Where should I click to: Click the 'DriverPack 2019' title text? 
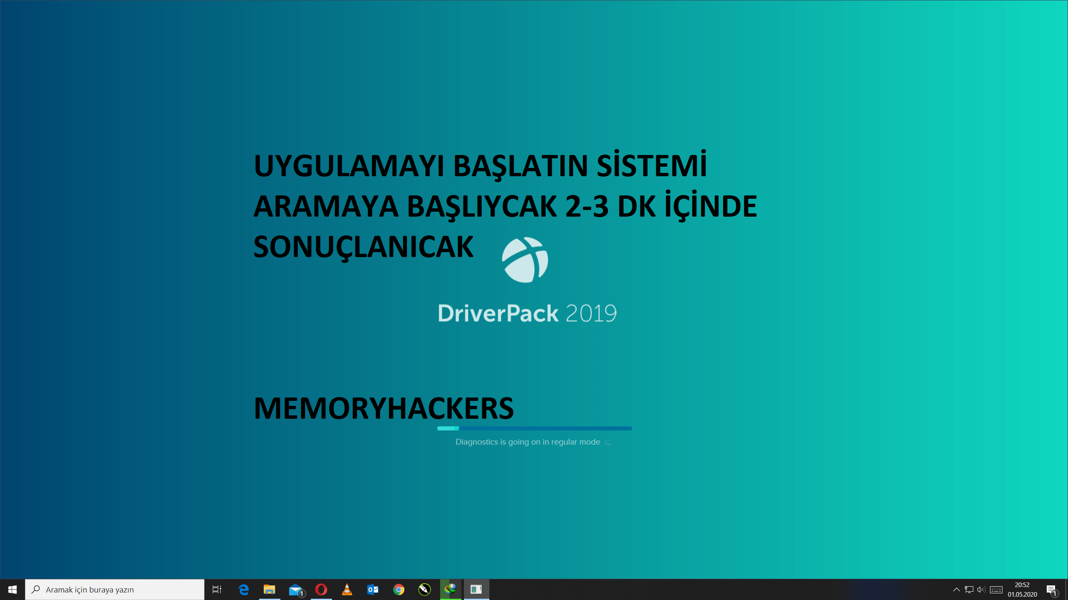[527, 313]
